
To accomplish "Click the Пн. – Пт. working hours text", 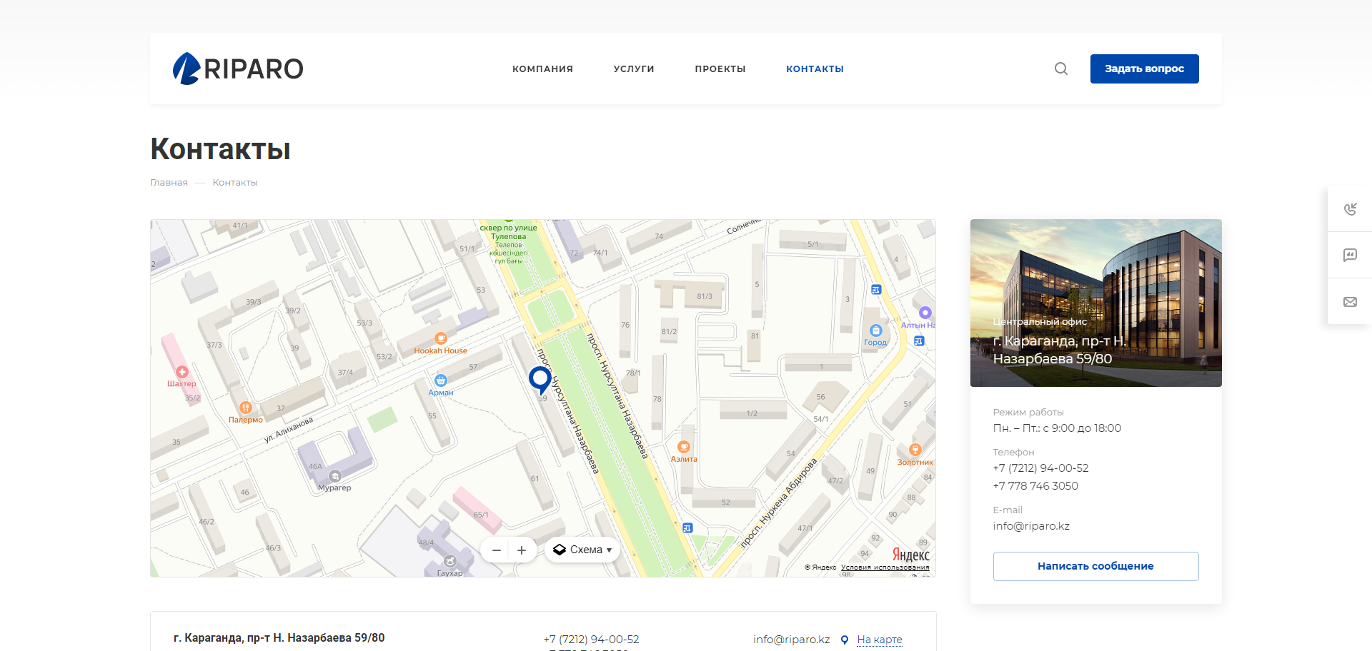I will pos(1057,428).
